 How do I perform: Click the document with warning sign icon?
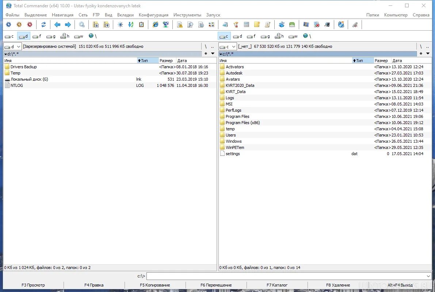(180, 25)
